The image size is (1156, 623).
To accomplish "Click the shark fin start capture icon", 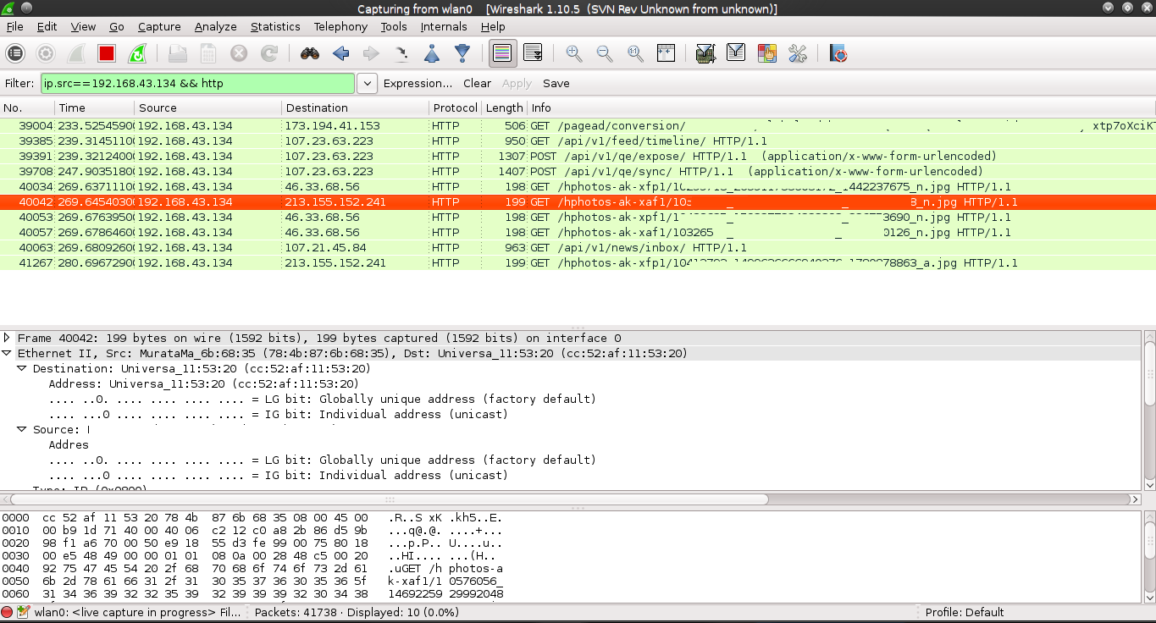I will [76, 54].
